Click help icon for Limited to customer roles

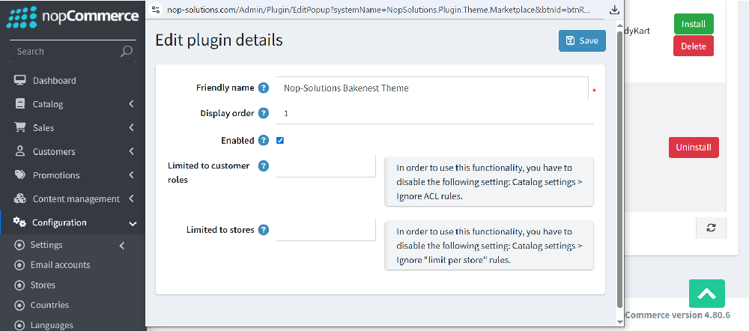coord(264,165)
